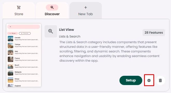Screen dimensions: 171x93
Task: Add a New Tab
Action: point(85,11)
